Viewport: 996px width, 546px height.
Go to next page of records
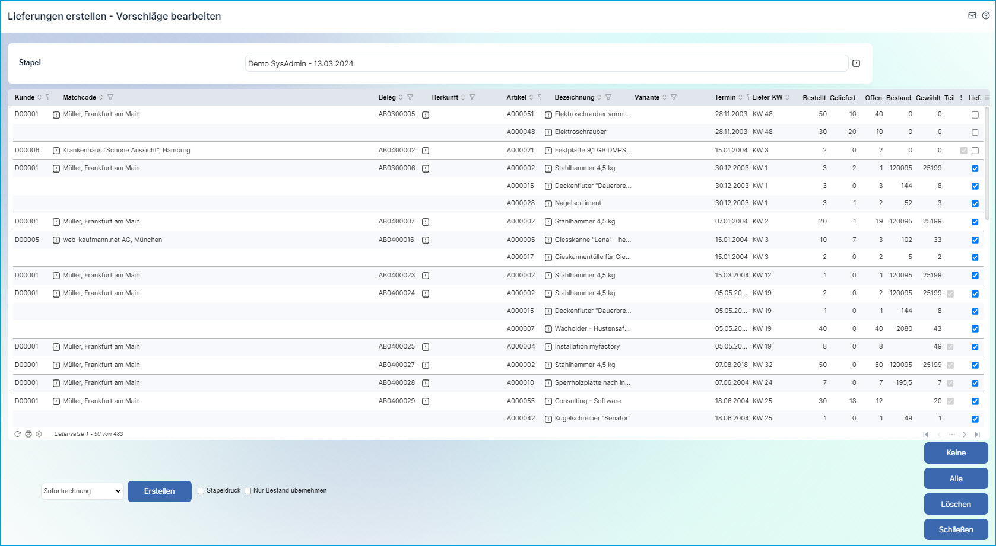[965, 435]
